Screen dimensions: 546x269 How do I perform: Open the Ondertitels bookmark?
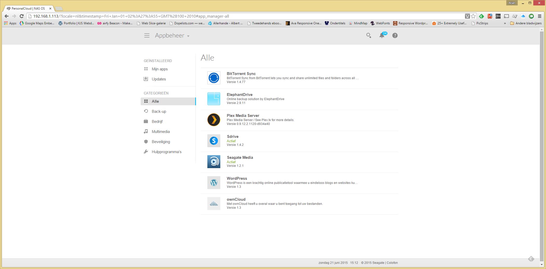tap(335, 23)
